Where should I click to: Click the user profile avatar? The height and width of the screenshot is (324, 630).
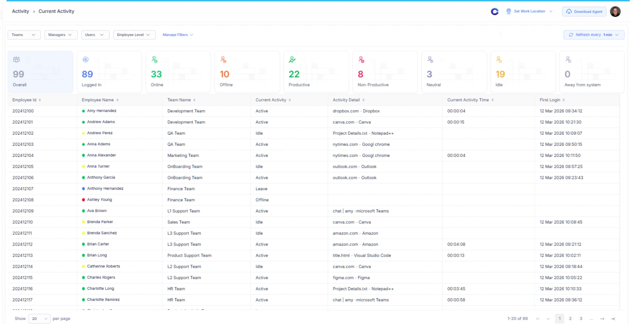tap(615, 11)
